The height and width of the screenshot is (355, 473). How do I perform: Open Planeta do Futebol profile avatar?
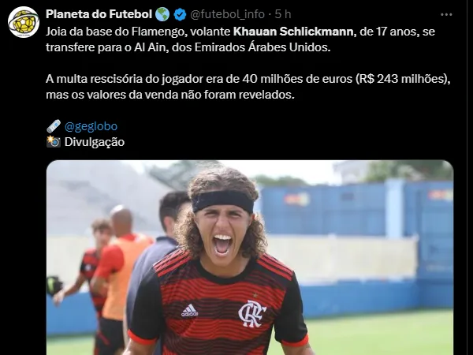(24, 22)
